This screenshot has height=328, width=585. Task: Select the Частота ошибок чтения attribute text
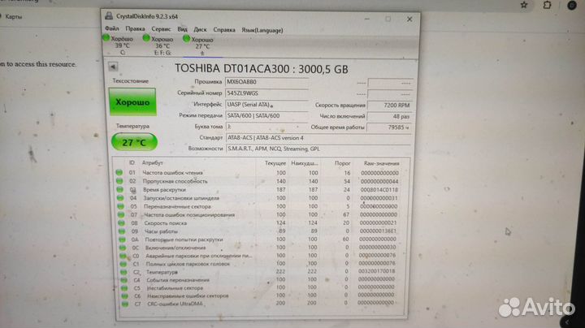tap(173, 173)
